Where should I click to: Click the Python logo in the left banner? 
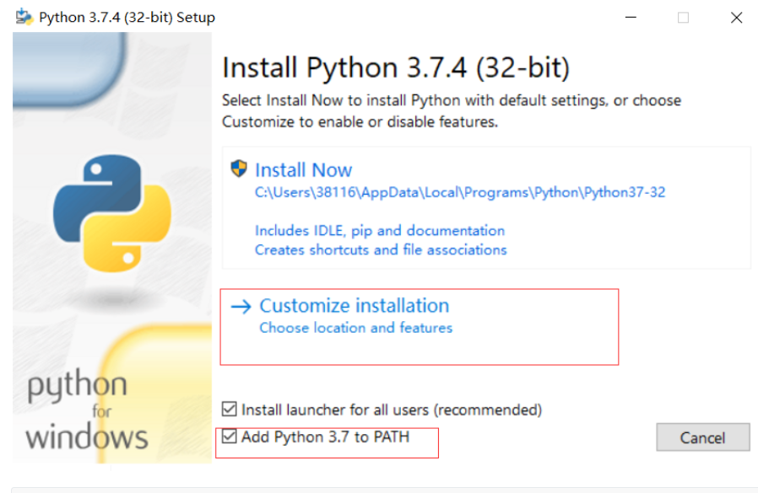111,213
